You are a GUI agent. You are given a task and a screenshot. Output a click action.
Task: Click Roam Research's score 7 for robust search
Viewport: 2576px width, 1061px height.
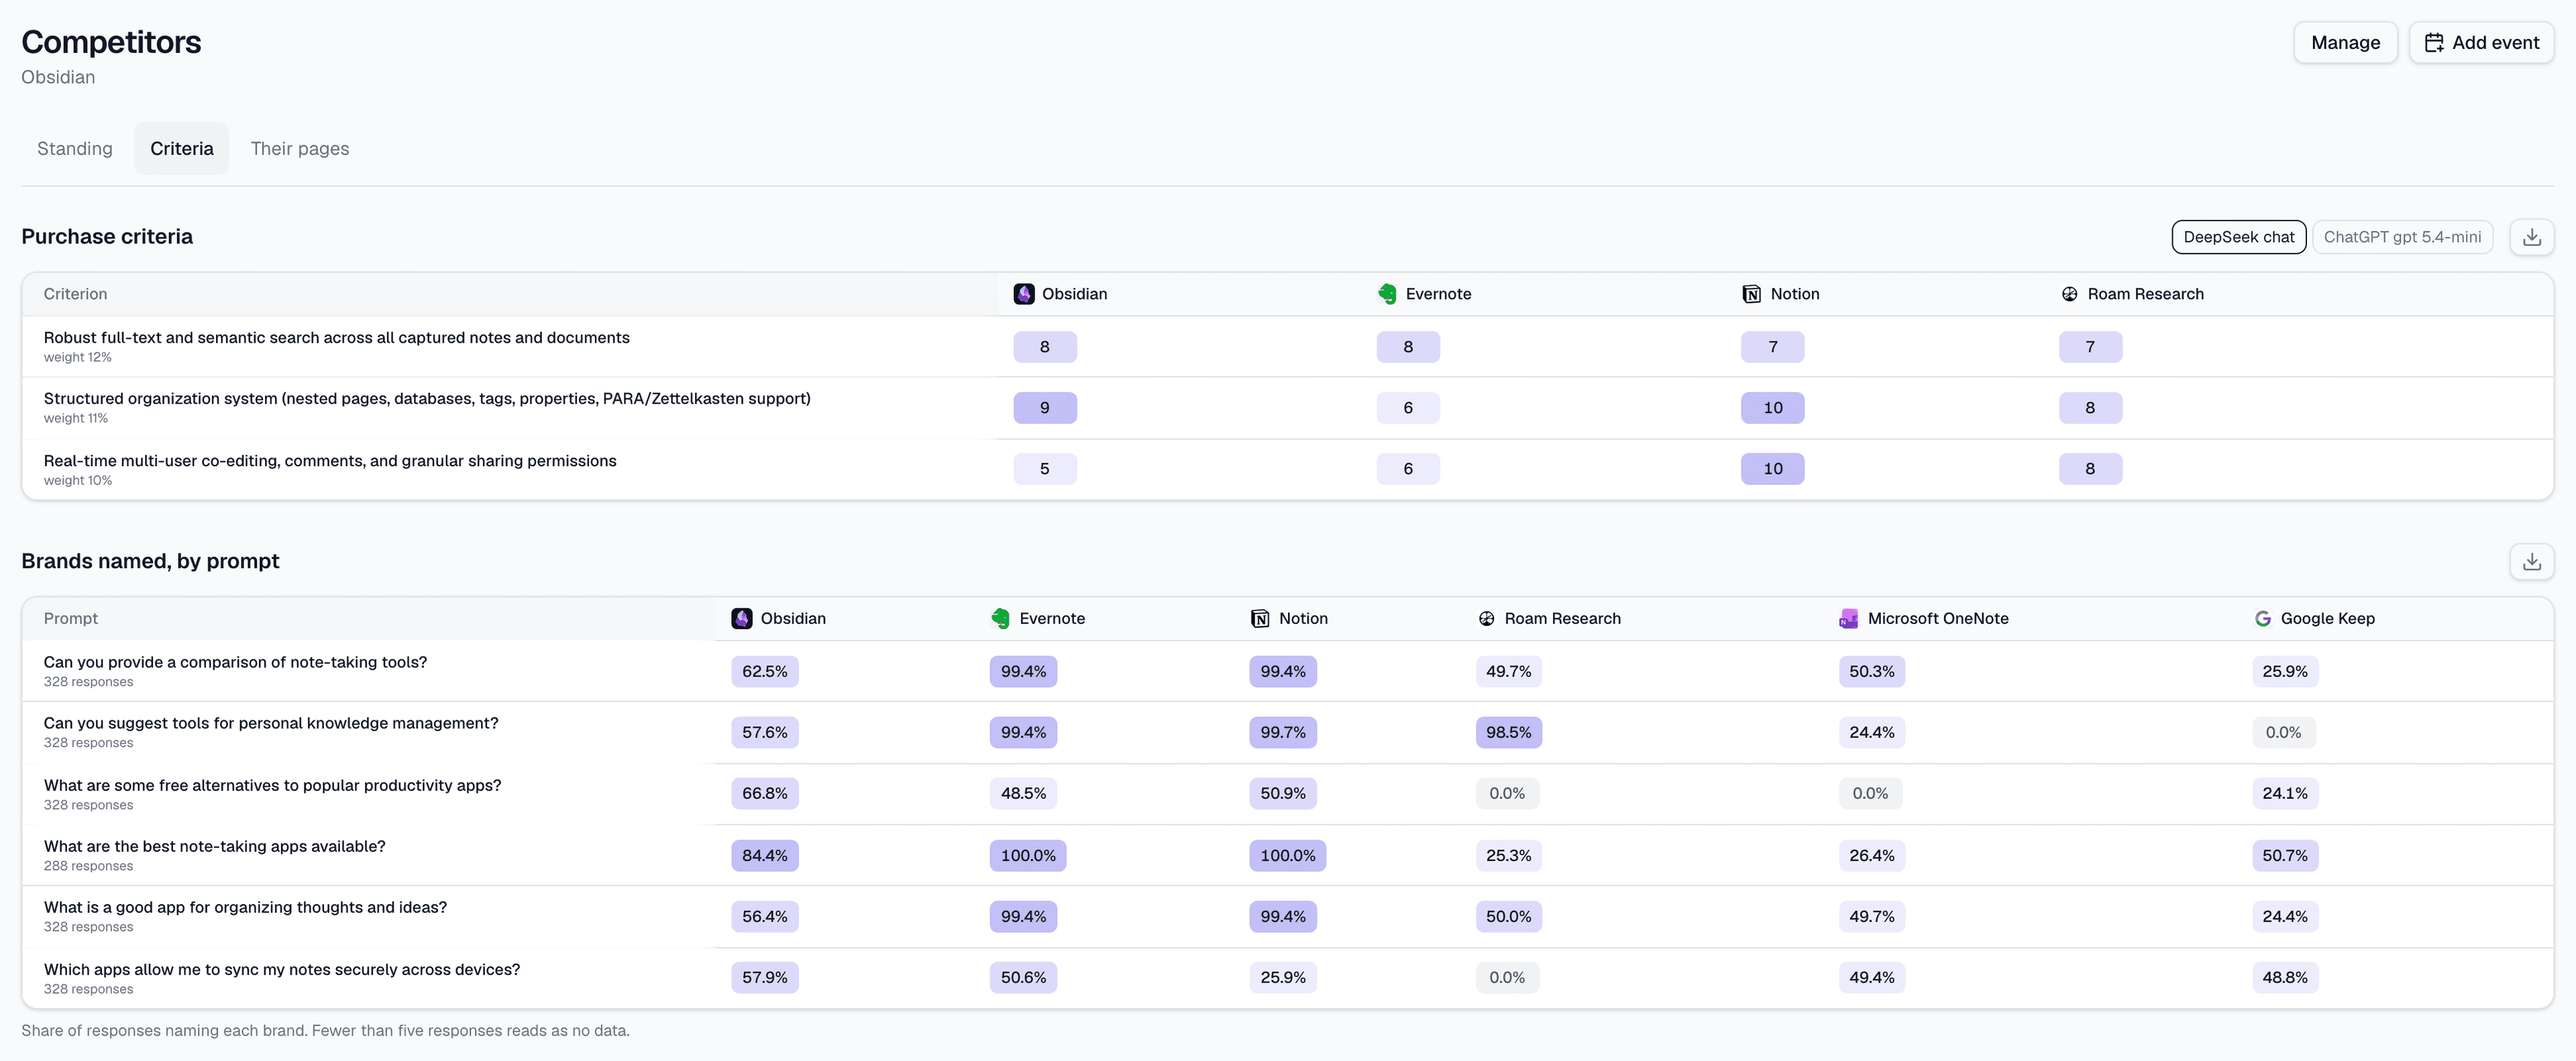pyautogui.click(x=2090, y=347)
